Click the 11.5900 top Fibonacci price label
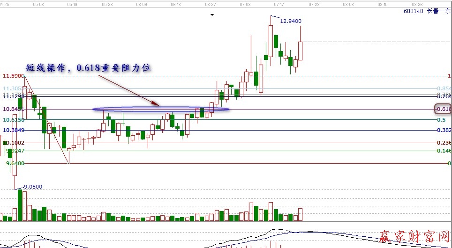The image size is (452, 248). 13,76
